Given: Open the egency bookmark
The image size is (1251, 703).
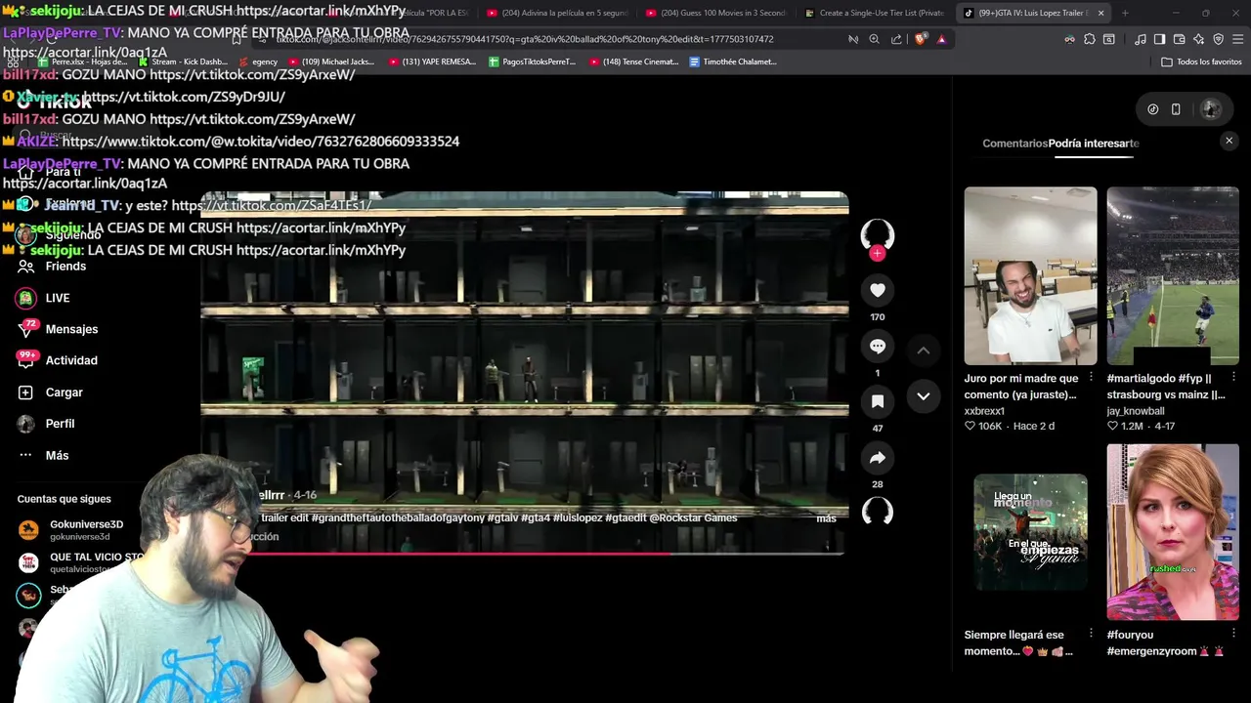Looking at the screenshot, I should [x=259, y=62].
